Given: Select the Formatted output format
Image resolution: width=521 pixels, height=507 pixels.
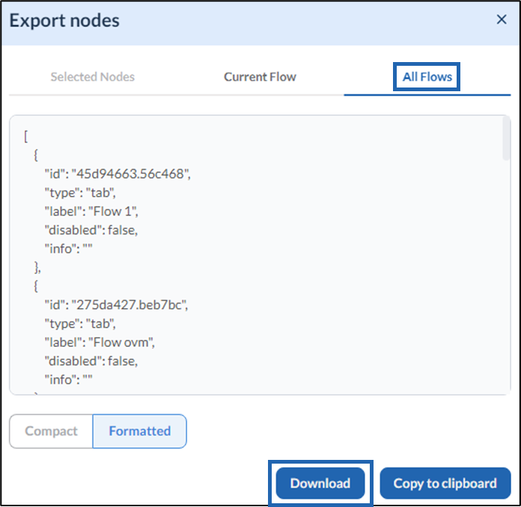Looking at the screenshot, I should pos(139,431).
